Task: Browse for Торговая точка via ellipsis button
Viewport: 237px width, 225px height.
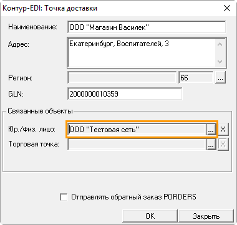Action: coord(211,144)
